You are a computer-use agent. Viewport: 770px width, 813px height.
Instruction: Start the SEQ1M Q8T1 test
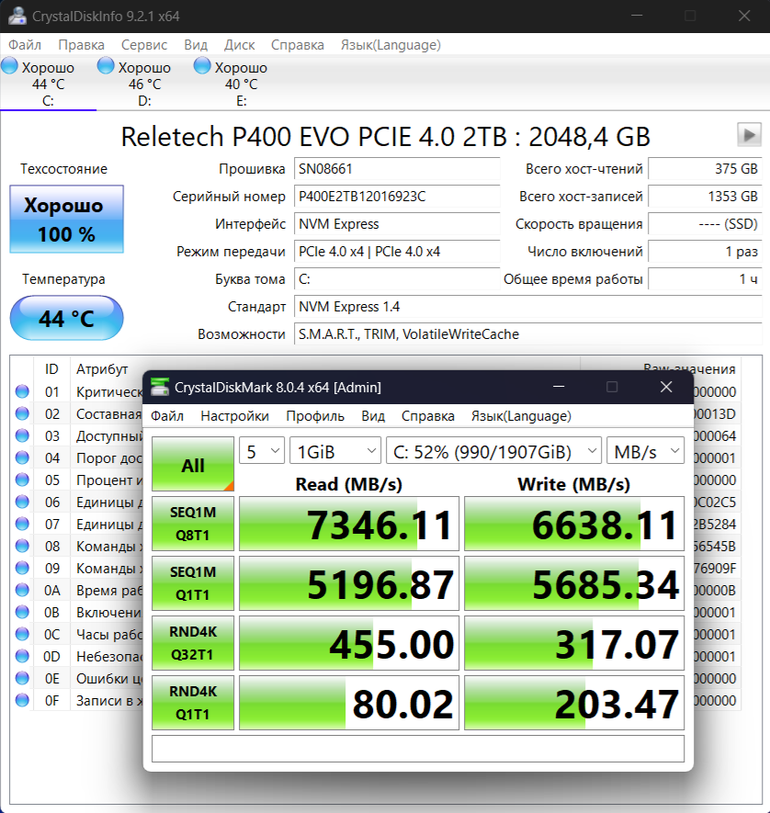[x=193, y=523]
